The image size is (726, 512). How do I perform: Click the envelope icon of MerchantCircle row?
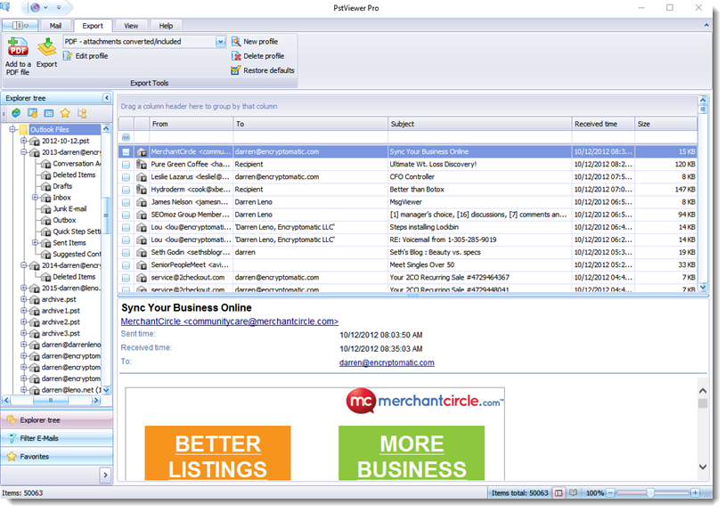point(142,152)
